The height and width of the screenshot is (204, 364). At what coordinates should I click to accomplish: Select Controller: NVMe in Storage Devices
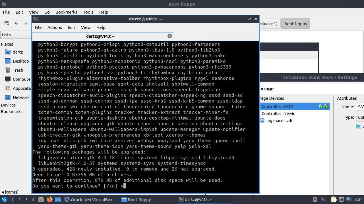point(278,114)
